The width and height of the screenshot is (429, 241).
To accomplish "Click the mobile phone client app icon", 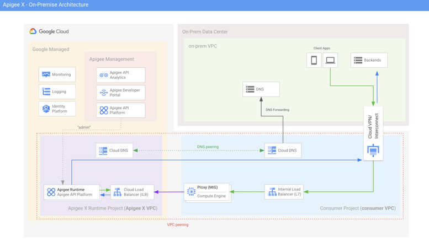I will (314, 60).
